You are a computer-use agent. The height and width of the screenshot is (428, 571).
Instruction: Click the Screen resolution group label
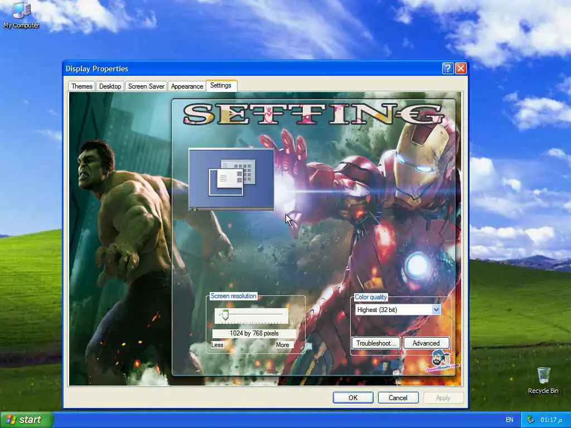(234, 296)
